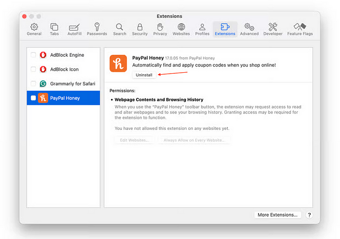Click the large PayPal Honey logo
The image size is (340, 239).
point(118,64)
